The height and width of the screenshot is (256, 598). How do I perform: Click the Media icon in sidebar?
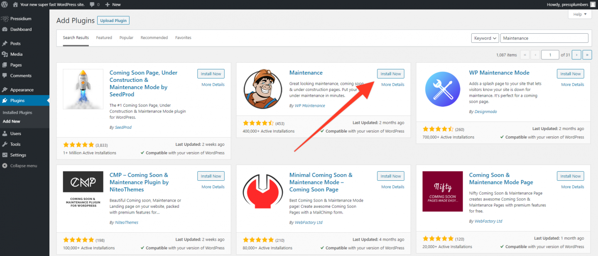(5, 54)
